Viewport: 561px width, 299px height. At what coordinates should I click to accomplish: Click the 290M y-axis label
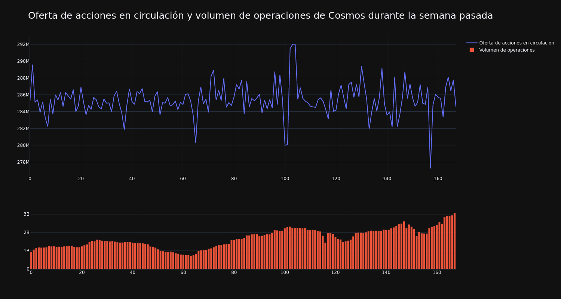pyautogui.click(x=23, y=61)
